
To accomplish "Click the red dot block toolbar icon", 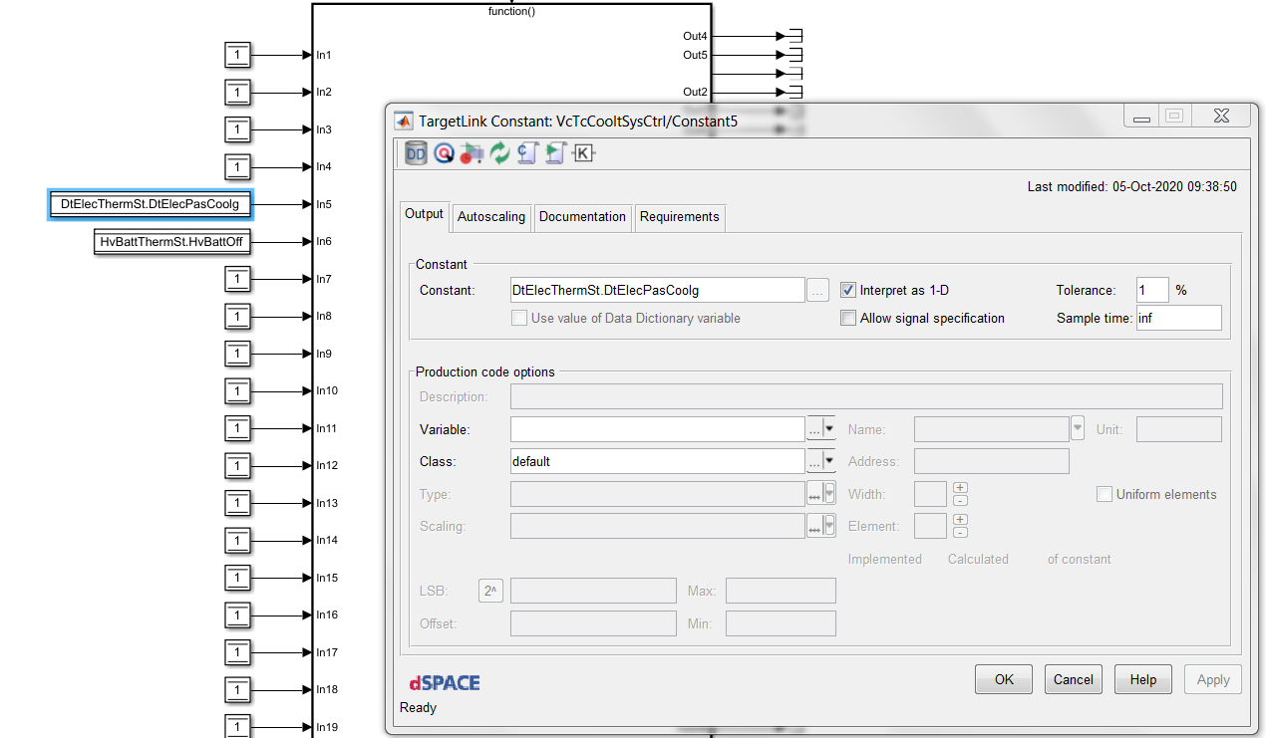I will pyautogui.click(x=472, y=152).
